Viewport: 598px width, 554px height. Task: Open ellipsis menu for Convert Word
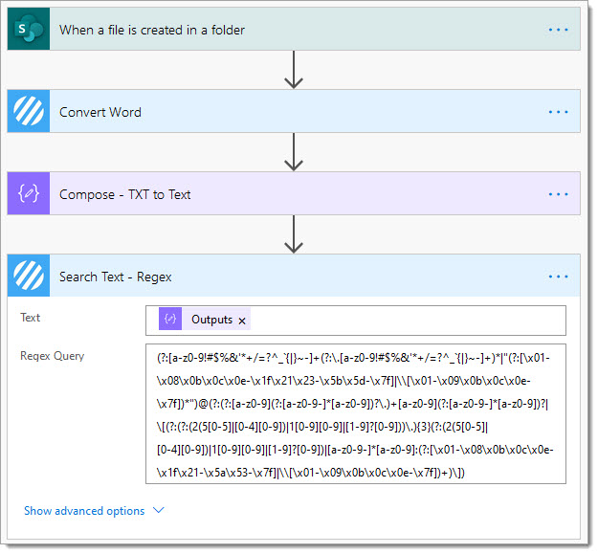558,112
